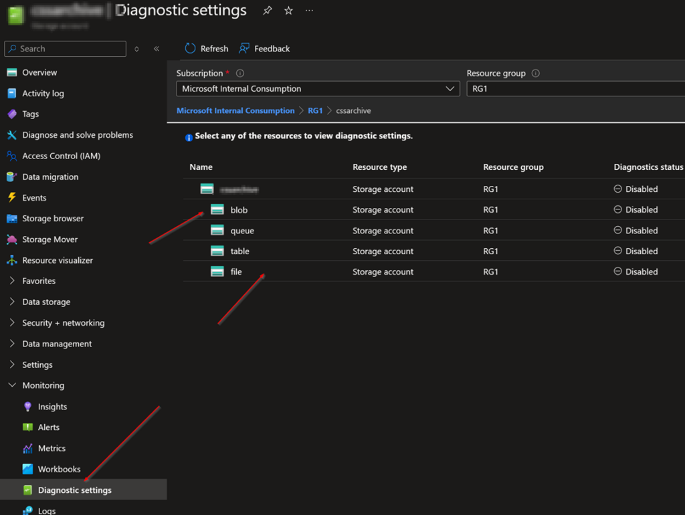Image resolution: width=685 pixels, height=515 pixels.
Task: Open the Subscription dropdown
Action: point(318,89)
